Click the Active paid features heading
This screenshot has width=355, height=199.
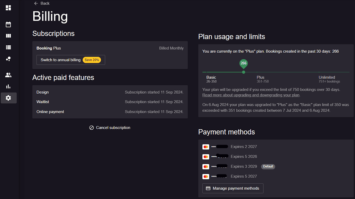tap(63, 78)
